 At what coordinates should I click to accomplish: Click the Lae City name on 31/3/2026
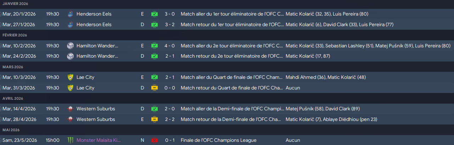(x=85, y=88)
